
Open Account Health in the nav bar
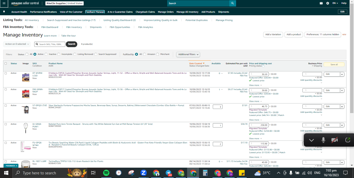point(19,12)
